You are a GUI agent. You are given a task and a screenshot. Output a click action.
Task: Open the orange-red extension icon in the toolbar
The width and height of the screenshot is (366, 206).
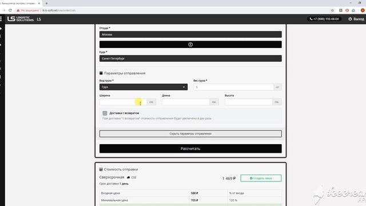[347, 10]
